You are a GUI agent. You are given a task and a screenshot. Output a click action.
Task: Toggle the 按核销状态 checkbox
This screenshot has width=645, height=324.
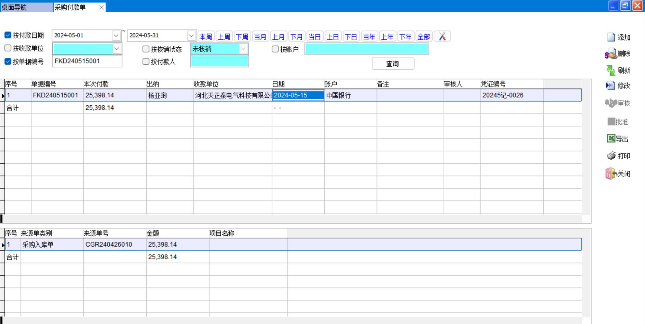146,49
